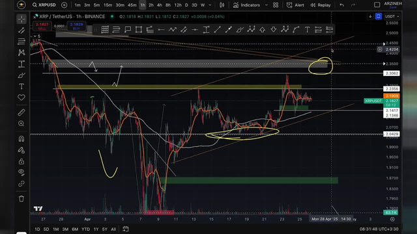Collapse the indicator legend showing 5

click(36, 36)
